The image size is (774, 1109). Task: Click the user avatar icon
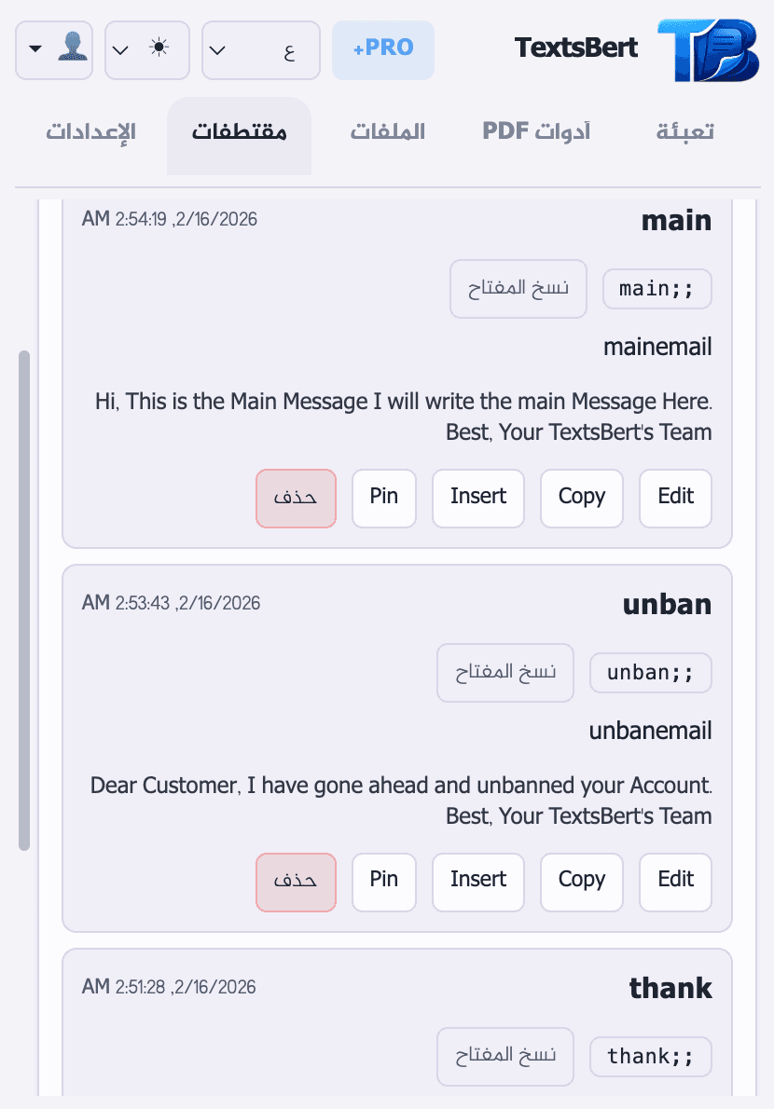point(71,48)
